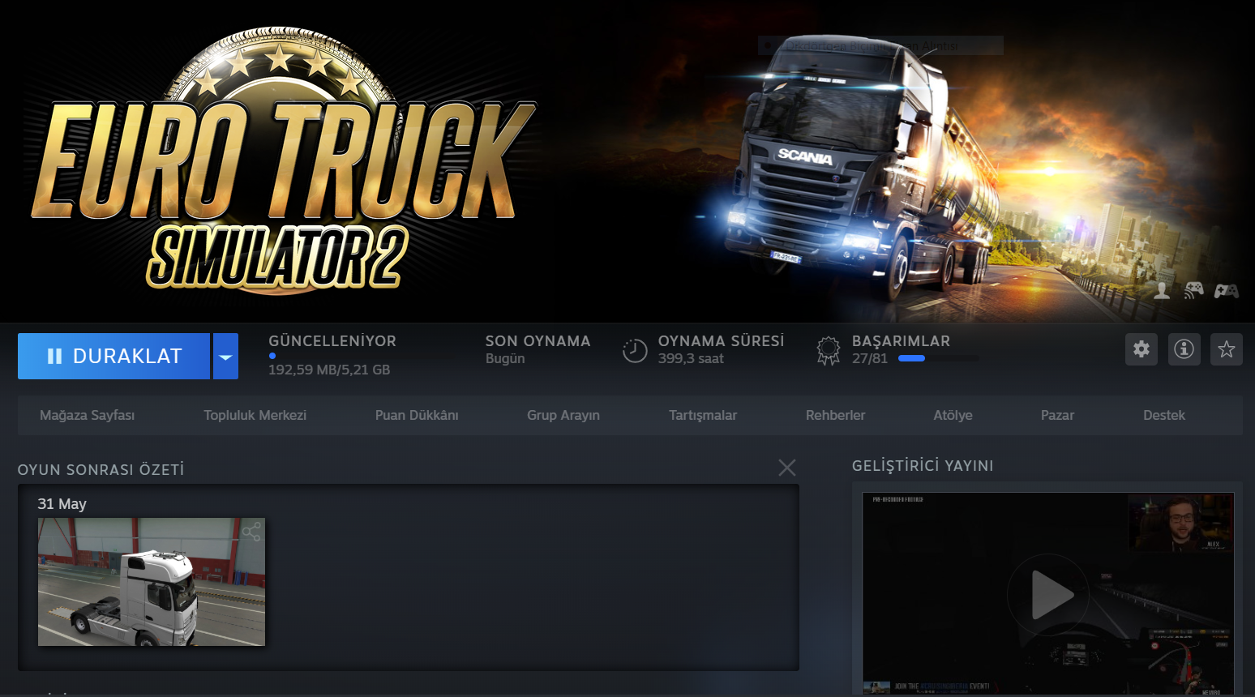Open the dropdown arrow beside DURAKLAT

pyautogui.click(x=225, y=356)
